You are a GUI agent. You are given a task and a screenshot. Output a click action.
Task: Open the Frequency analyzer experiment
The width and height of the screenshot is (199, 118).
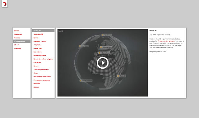click(42, 80)
